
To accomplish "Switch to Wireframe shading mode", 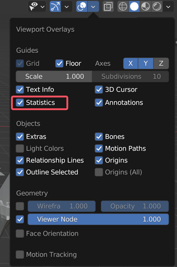I will click(123, 7).
